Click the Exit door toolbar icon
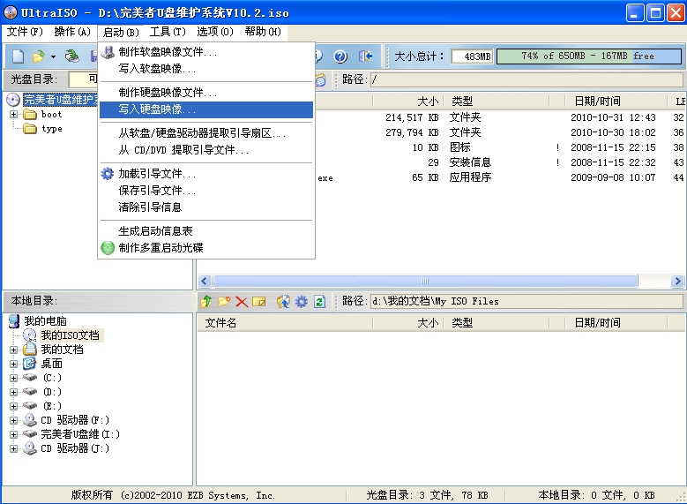687x504 pixels. 365,56
